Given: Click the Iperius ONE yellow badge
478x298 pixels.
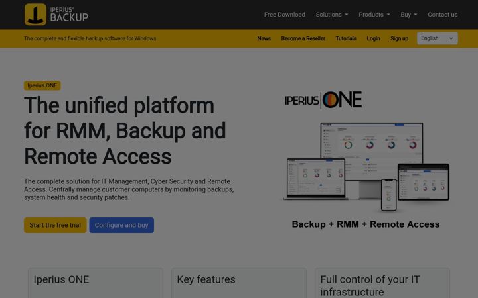Looking at the screenshot, I should coord(42,85).
